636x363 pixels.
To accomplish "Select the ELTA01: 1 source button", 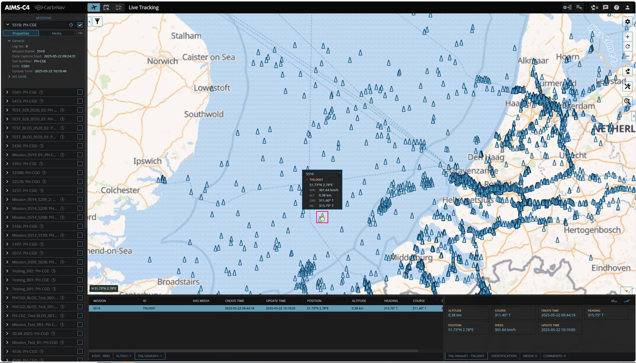I will [123, 356].
